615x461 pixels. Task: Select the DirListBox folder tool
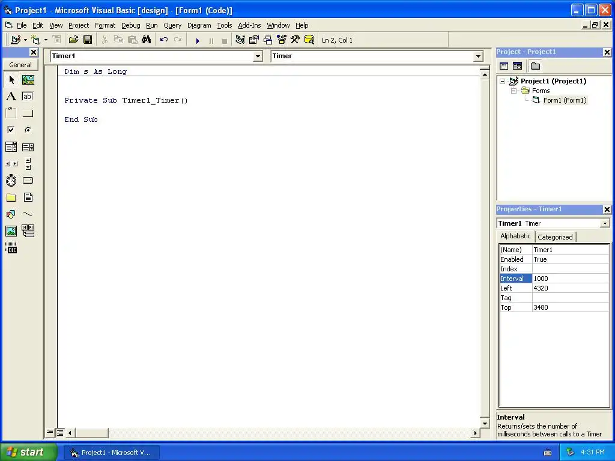11,197
